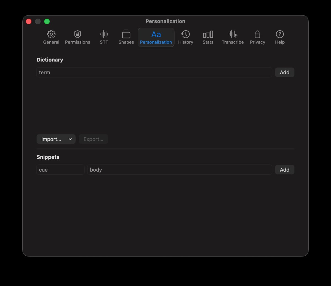
Task: Add the snippet with Snippets Add button
Action: point(285,170)
